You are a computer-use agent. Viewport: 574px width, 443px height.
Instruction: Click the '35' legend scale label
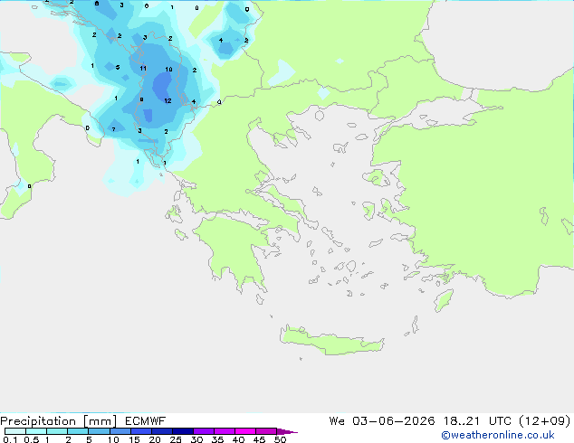(x=217, y=439)
